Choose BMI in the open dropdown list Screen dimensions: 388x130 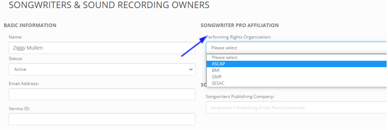tap(297, 70)
